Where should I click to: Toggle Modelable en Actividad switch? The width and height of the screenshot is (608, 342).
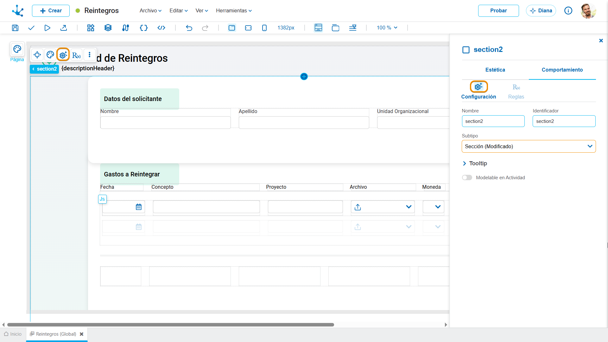point(467,178)
